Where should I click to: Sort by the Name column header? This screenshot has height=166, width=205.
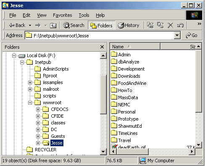135,47
